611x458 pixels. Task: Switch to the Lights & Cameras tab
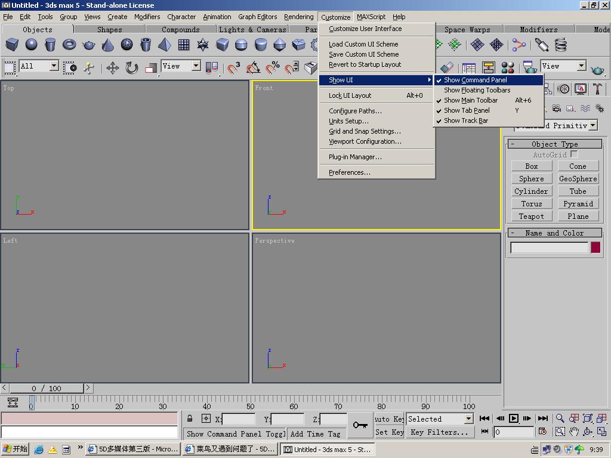(252, 30)
